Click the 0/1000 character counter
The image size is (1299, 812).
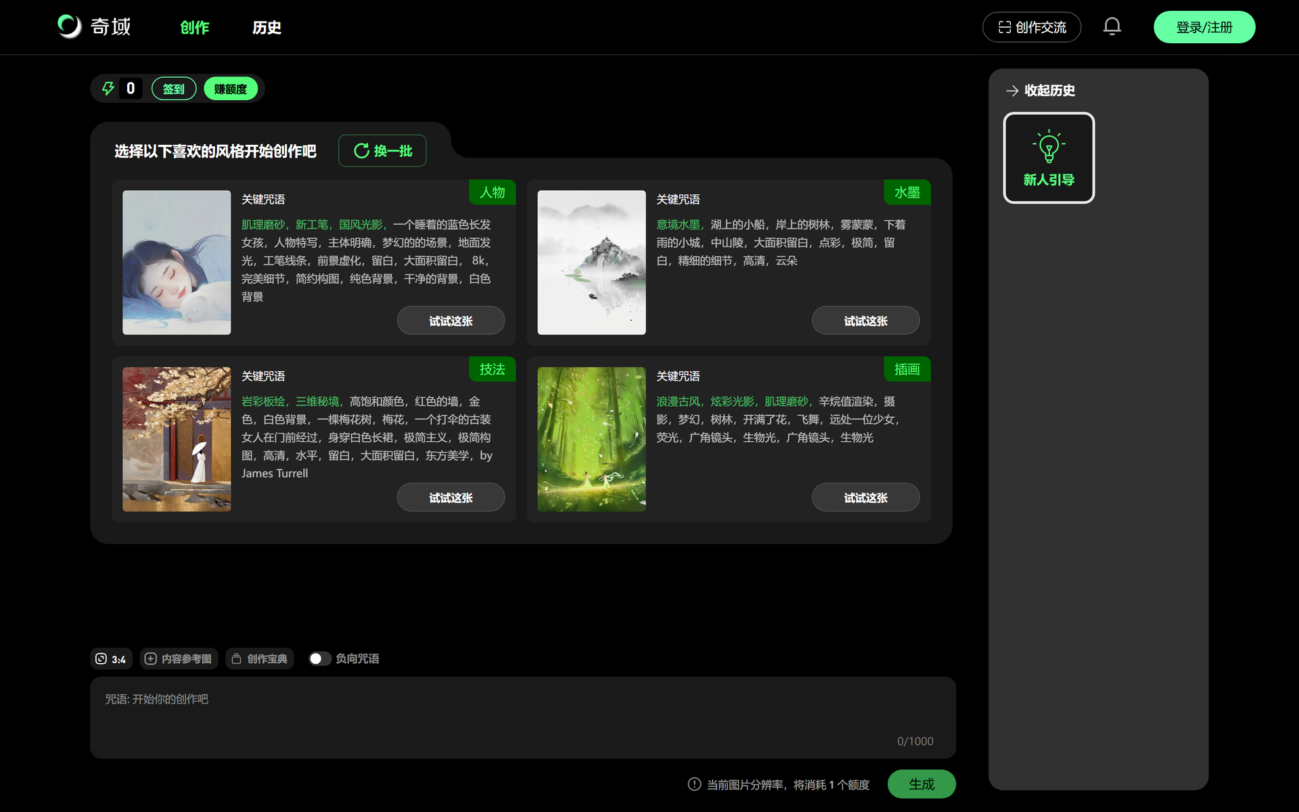pos(915,741)
